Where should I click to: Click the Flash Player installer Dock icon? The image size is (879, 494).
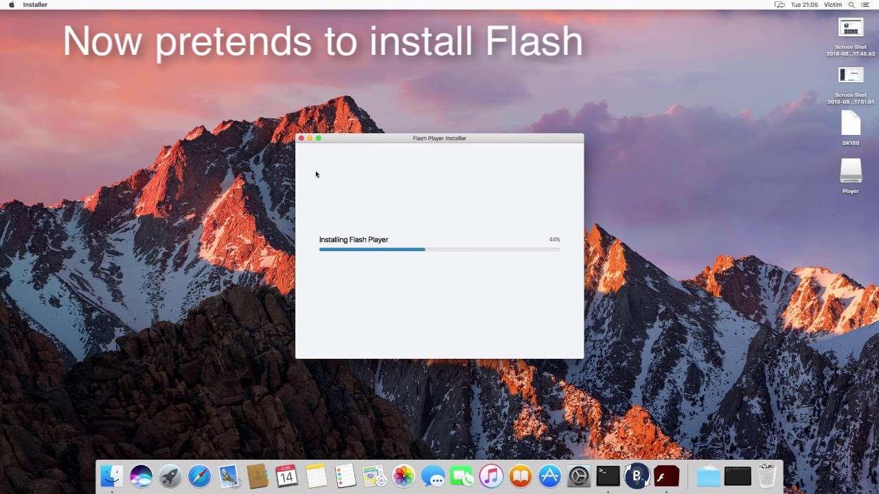[666, 475]
